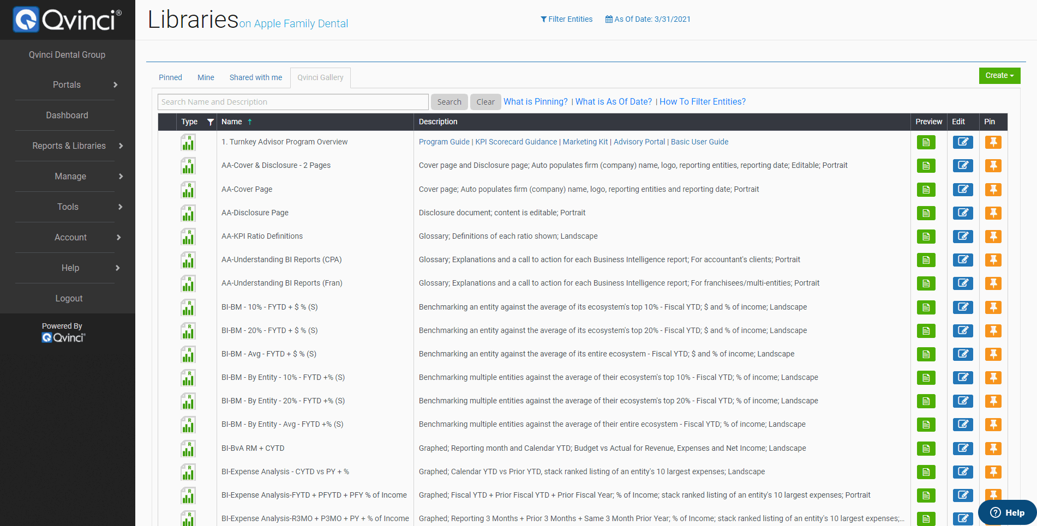Open the As Of Date calendar picker
The width and height of the screenshot is (1037, 526).
[x=648, y=19]
